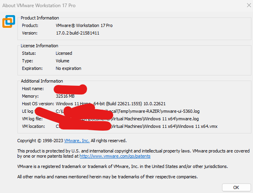Click the 'Memory:' label
Viewport: 253px width, 193px height.
[x=30, y=96]
